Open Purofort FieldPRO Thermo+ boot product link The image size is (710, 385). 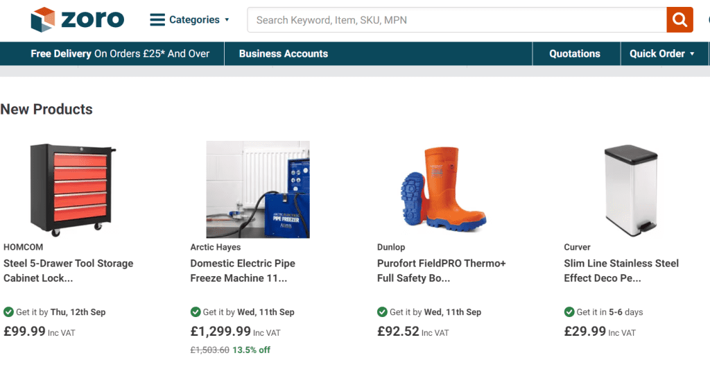pos(442,271)
